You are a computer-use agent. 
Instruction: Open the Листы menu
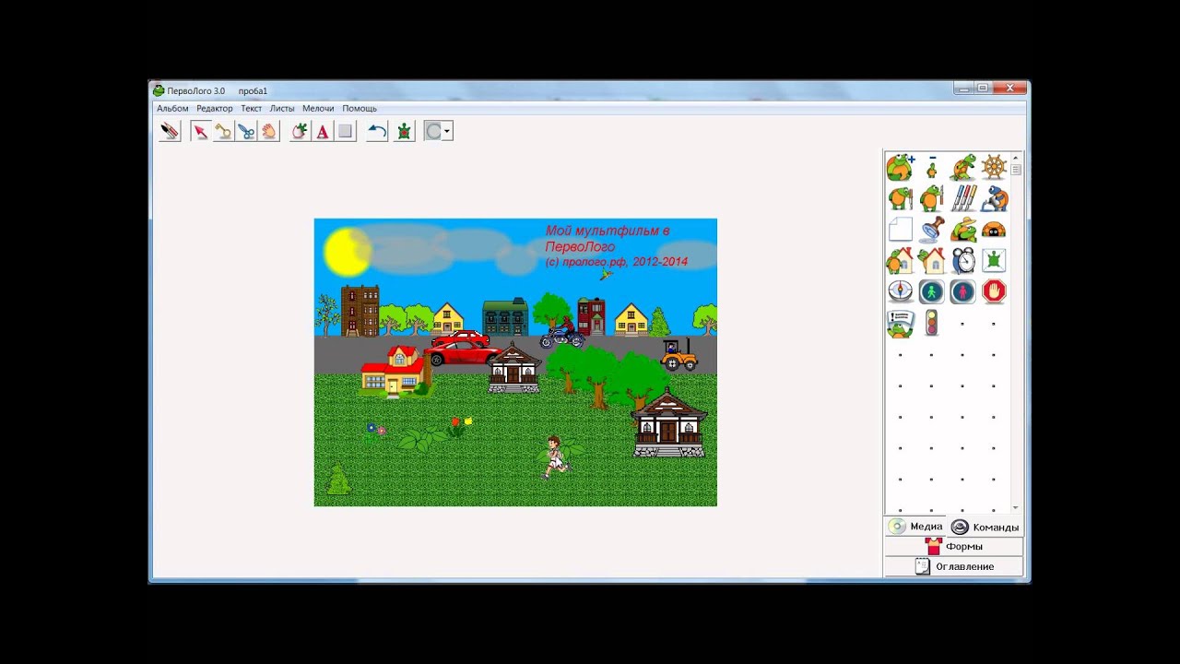coord(282,108)
